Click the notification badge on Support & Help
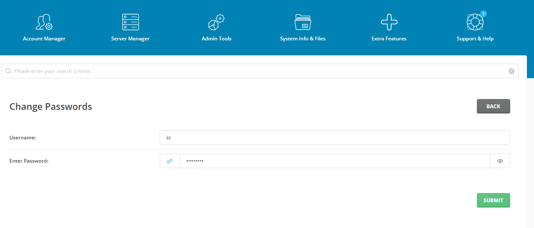534x228 pixels. click(x=483, y=14)
